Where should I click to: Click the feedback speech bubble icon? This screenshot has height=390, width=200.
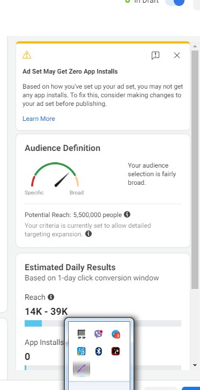coord(155,55)
